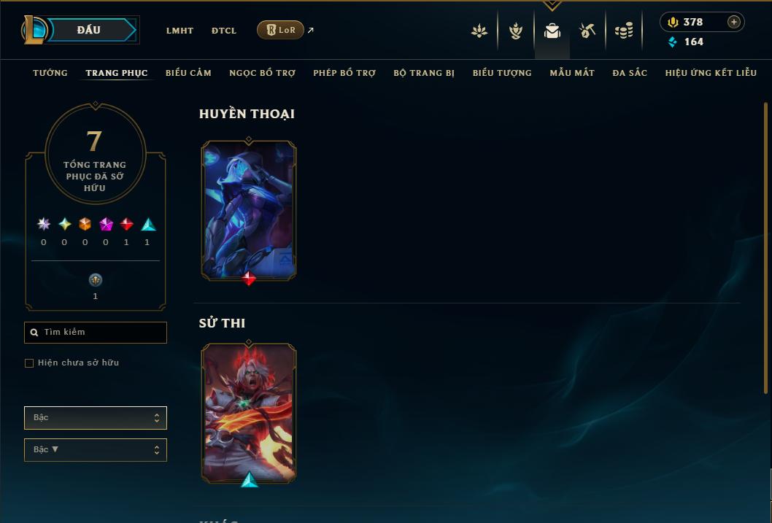Open the Loot hammer icon
The height and width of the screenshot is (523, 772).
[587, 31]
